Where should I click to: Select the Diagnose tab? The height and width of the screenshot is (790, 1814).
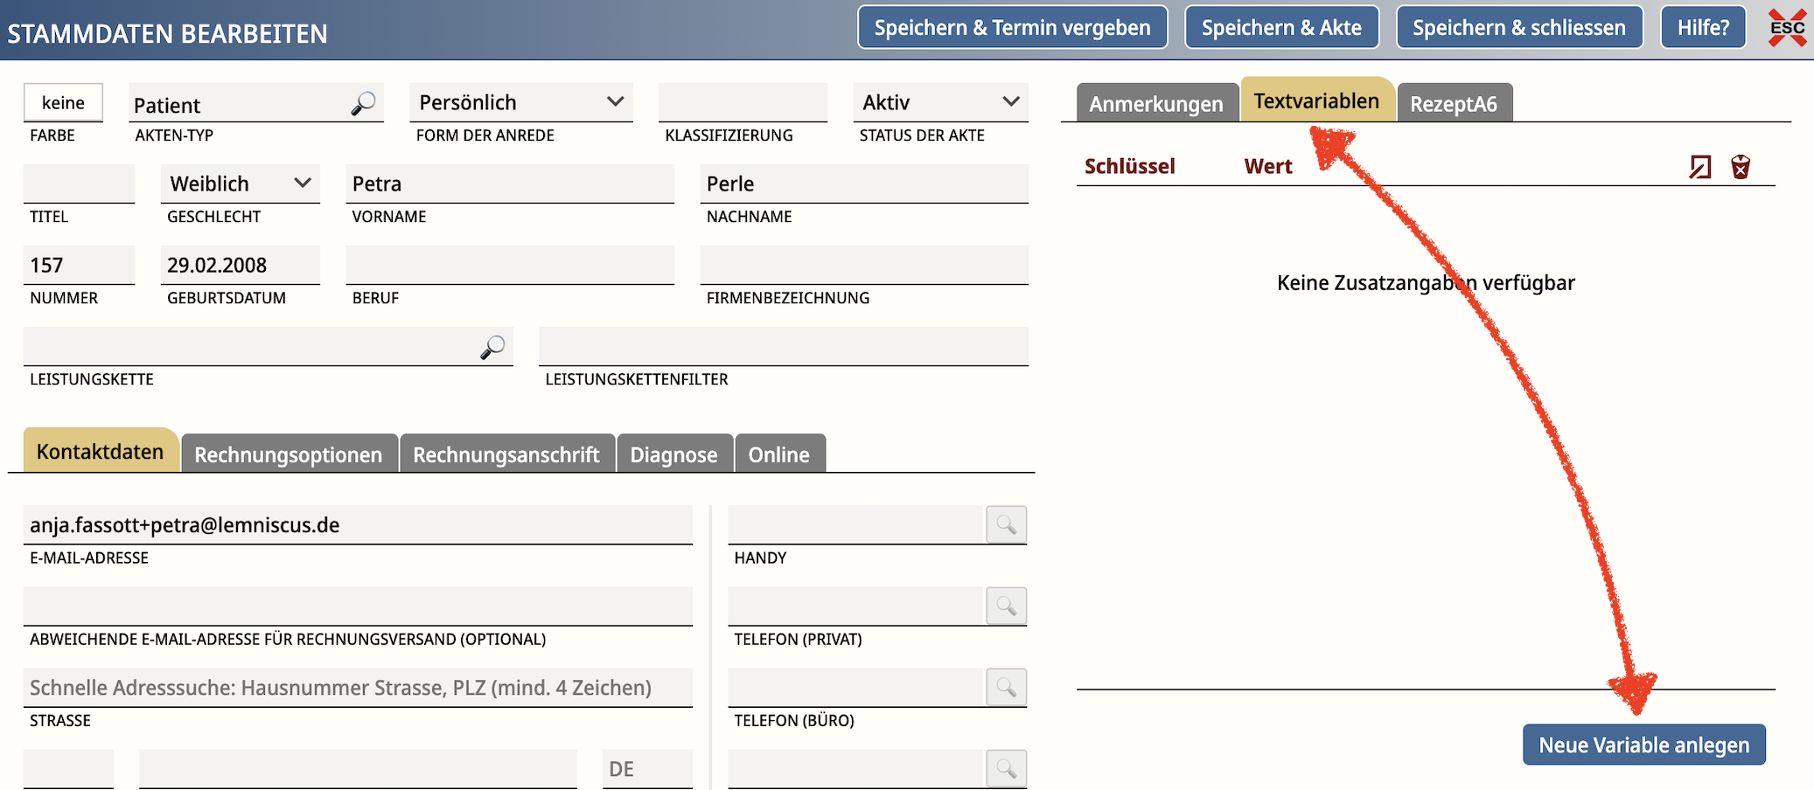pos(673,454)
